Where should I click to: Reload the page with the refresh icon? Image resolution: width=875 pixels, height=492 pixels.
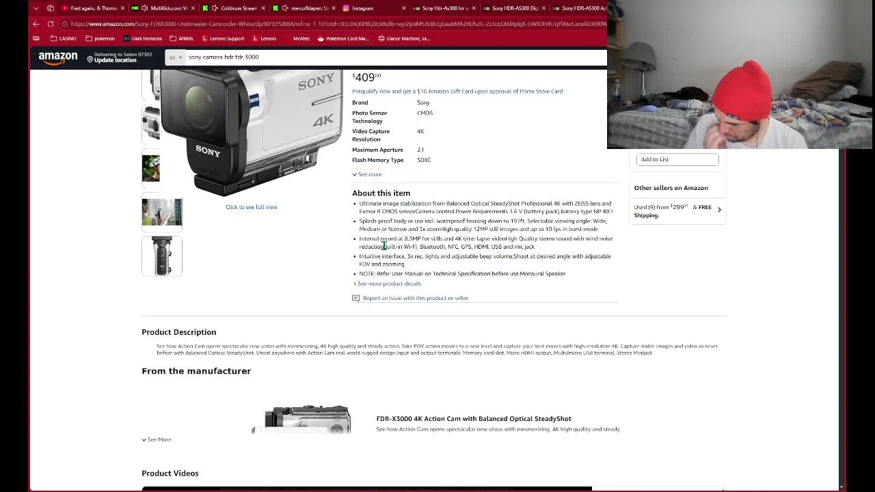coord(51,24)
